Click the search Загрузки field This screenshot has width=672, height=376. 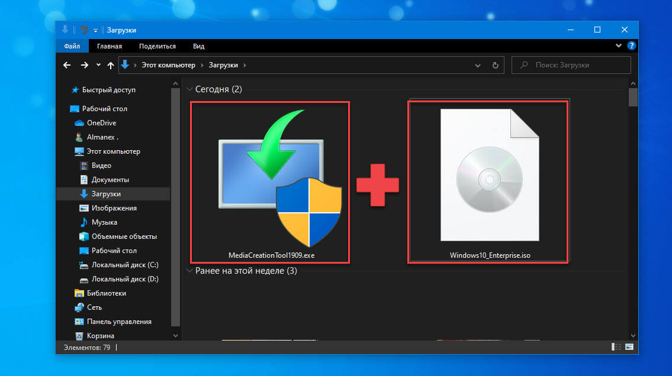pos(571,65)
